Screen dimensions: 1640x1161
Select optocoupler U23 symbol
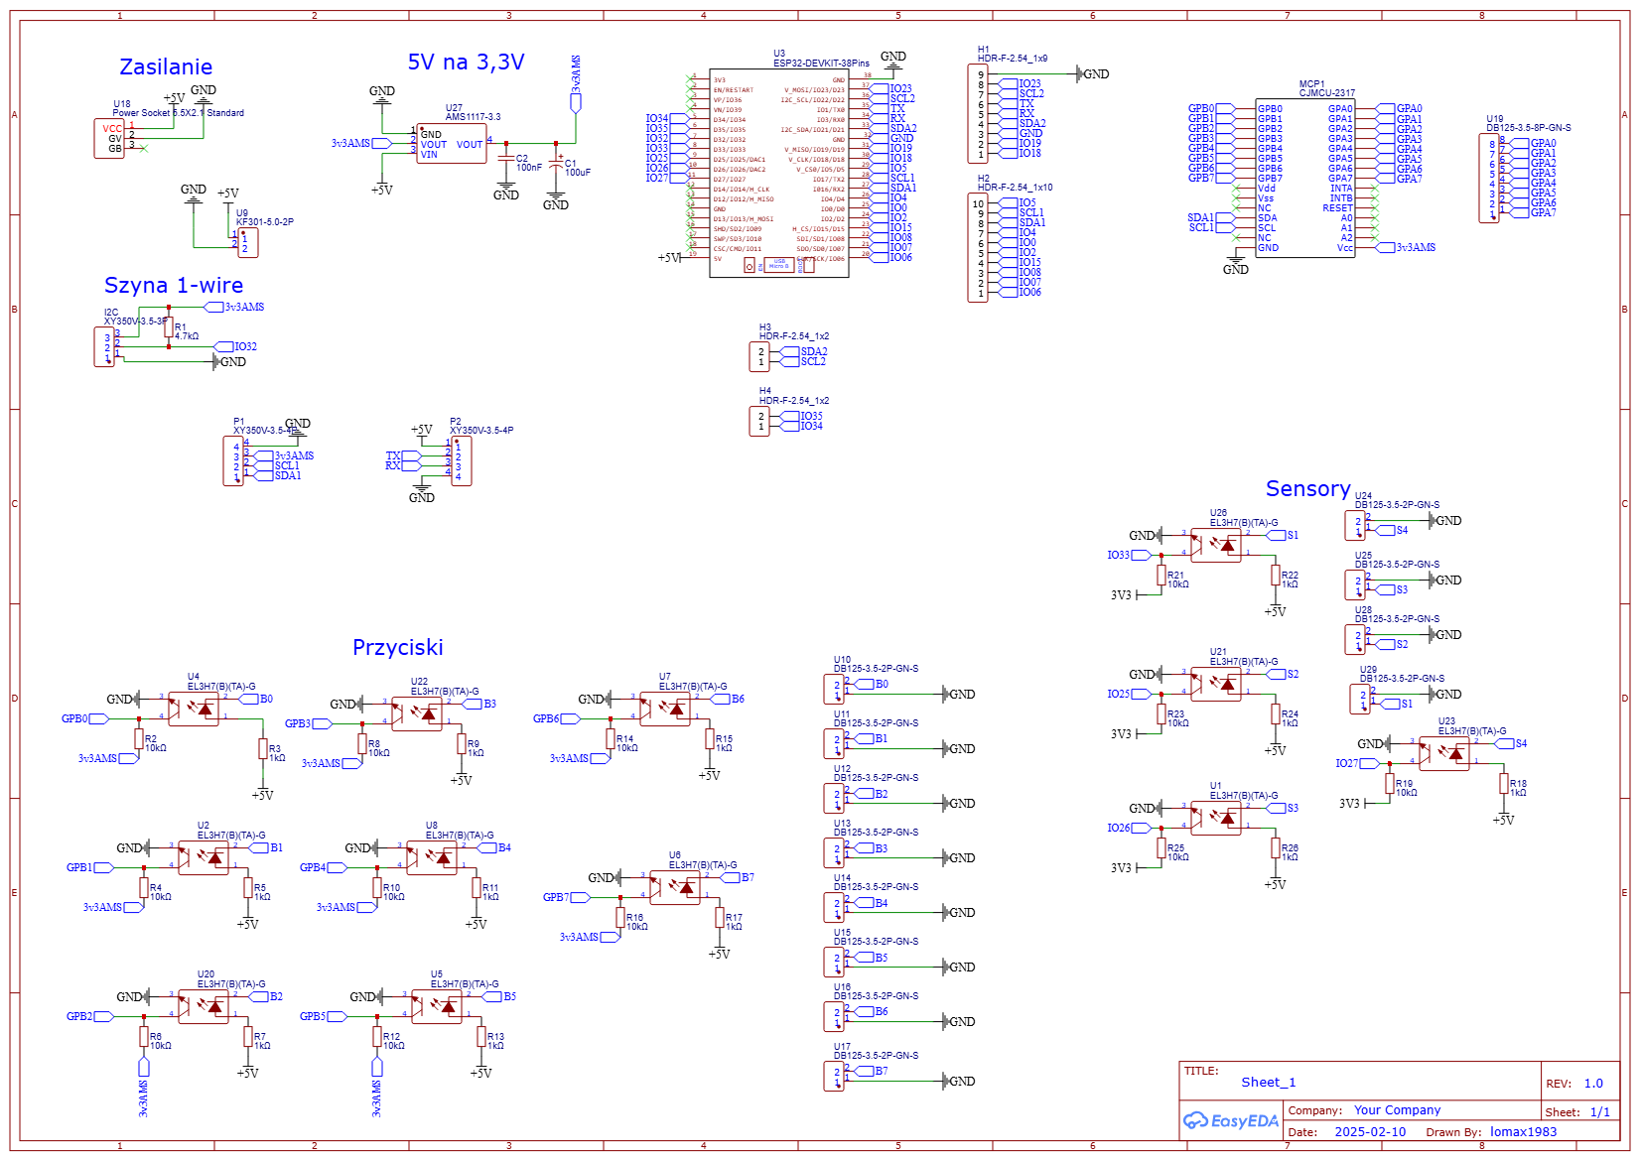(1444, 753)
